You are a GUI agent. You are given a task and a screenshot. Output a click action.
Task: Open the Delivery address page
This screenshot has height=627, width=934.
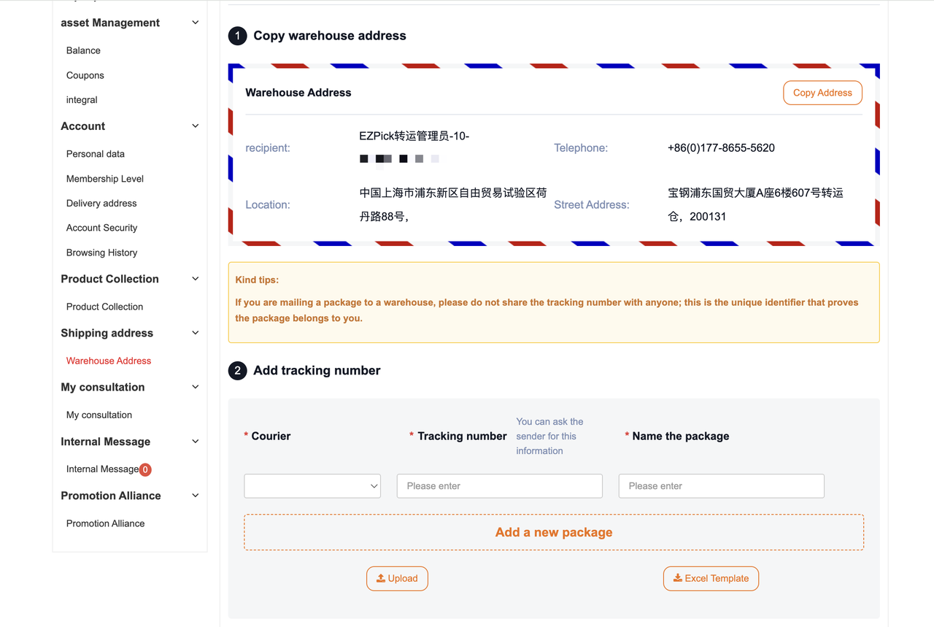[x=101, y=203]
